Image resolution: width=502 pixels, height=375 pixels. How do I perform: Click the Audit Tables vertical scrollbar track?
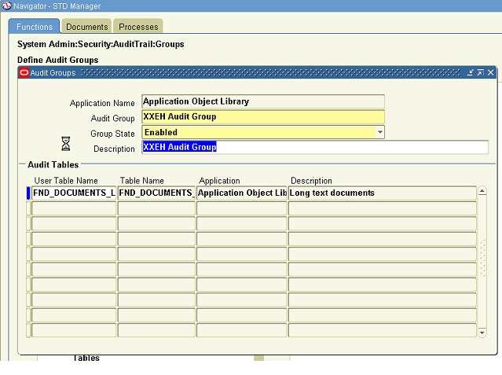[482, 259]
